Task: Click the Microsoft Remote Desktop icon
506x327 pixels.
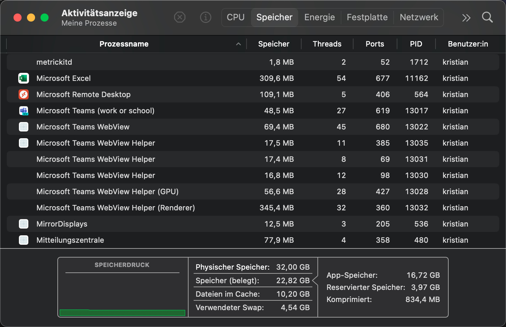Action: (x=24, y=94)
